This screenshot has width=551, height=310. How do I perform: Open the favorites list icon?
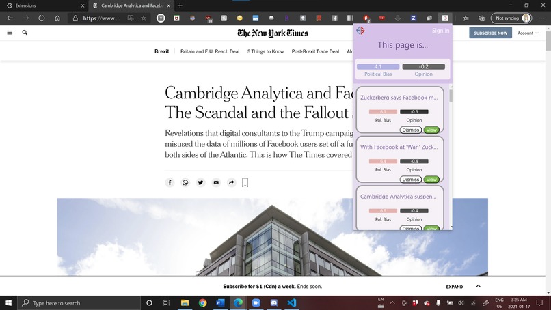point(466,18)
